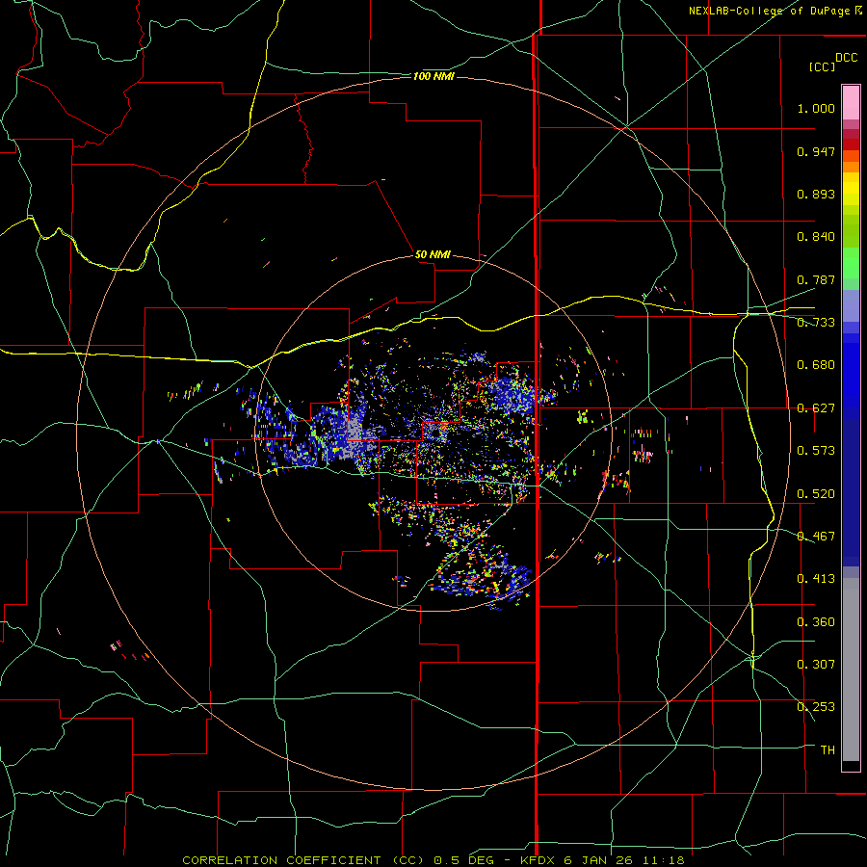Click the 0.787 color scale label

[x=816, y=279]
